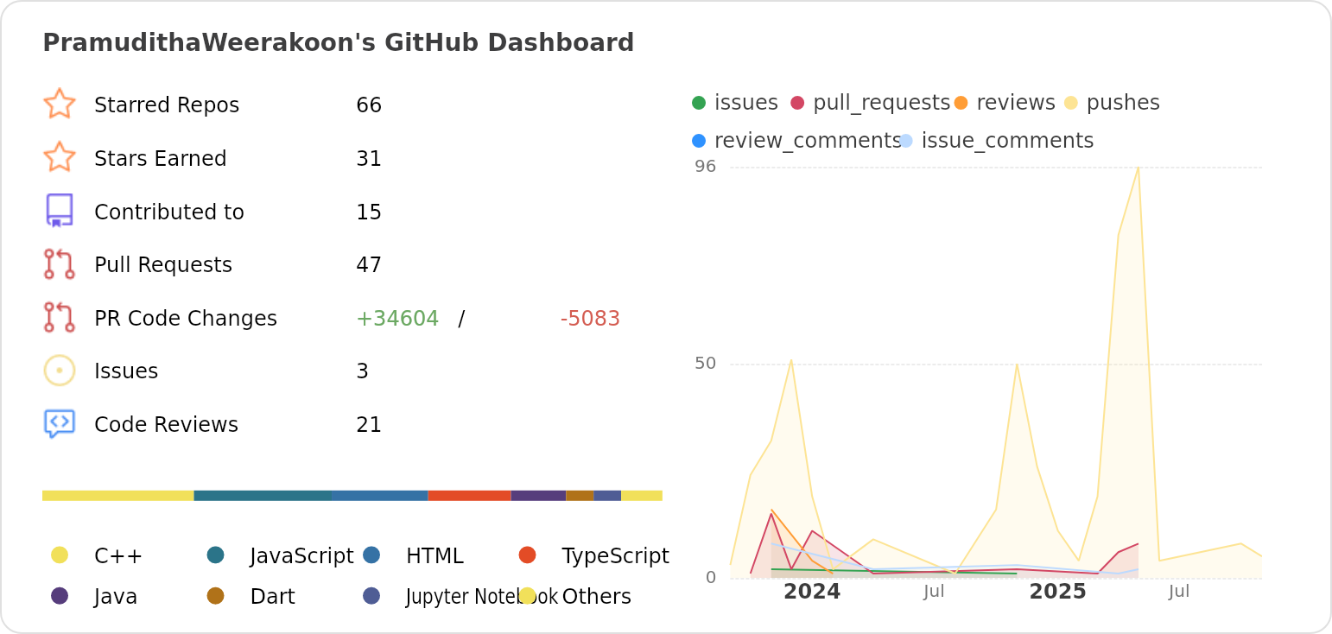The width and height of the screenshot is (1332, 634).
Task: Click the PR Code Changes icon
Action: click(59, 317)
